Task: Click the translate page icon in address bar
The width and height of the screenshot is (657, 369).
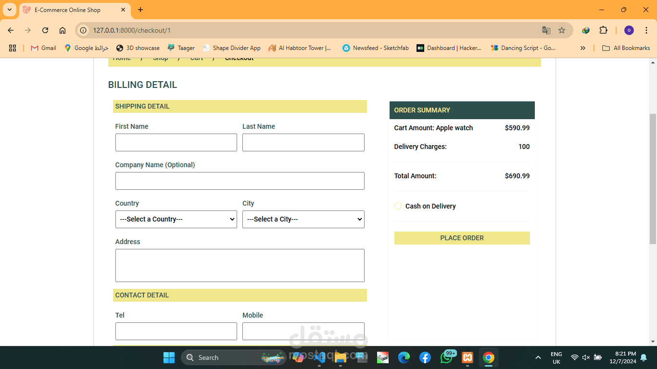Action: [x=546, y=30]
